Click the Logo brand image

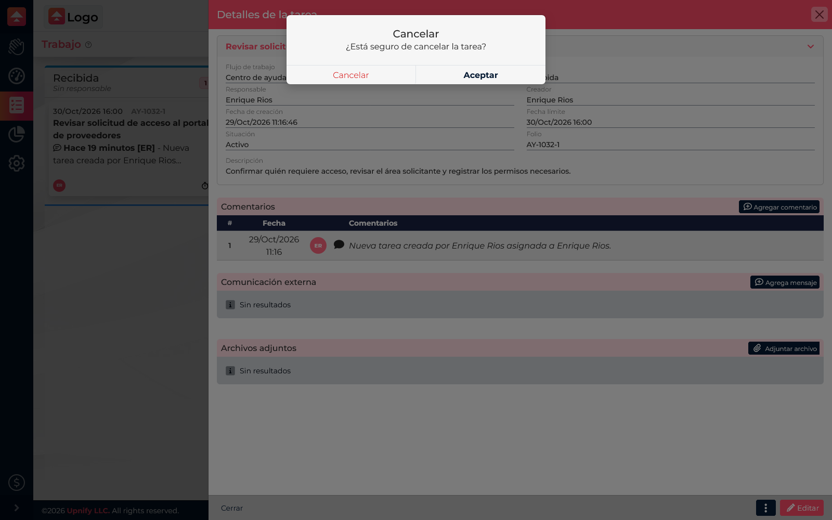coord(73,17)
